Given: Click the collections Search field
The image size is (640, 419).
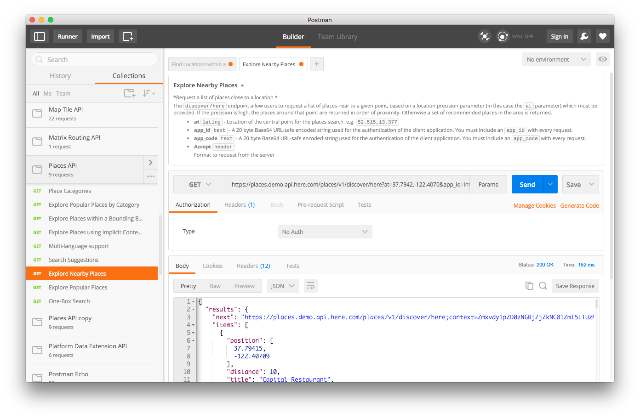Looking at the screenshot, I should (95, 59).
